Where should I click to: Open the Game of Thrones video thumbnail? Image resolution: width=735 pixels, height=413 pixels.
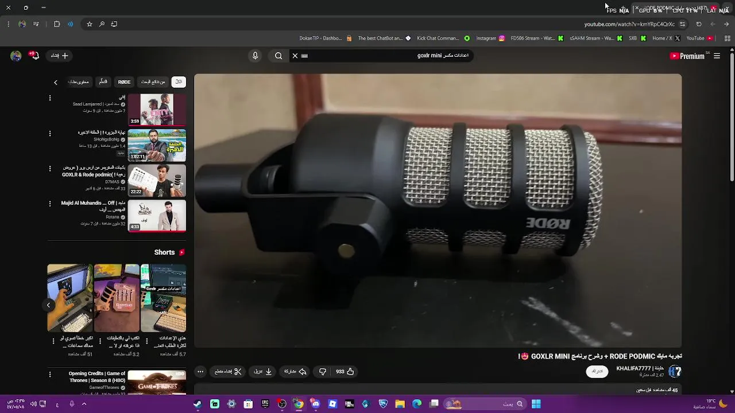157,382
